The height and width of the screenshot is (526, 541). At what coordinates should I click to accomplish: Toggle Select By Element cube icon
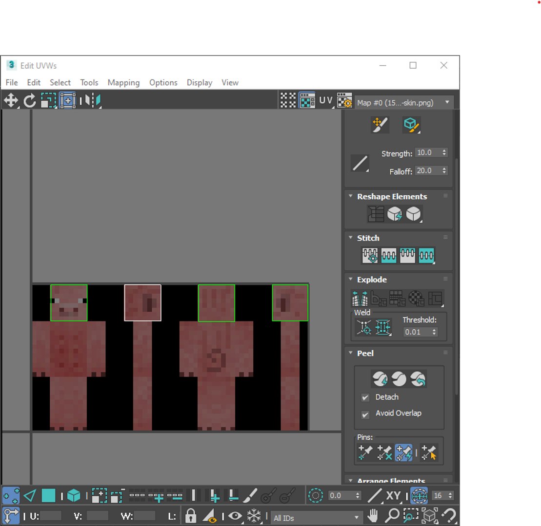pos(74,496)
